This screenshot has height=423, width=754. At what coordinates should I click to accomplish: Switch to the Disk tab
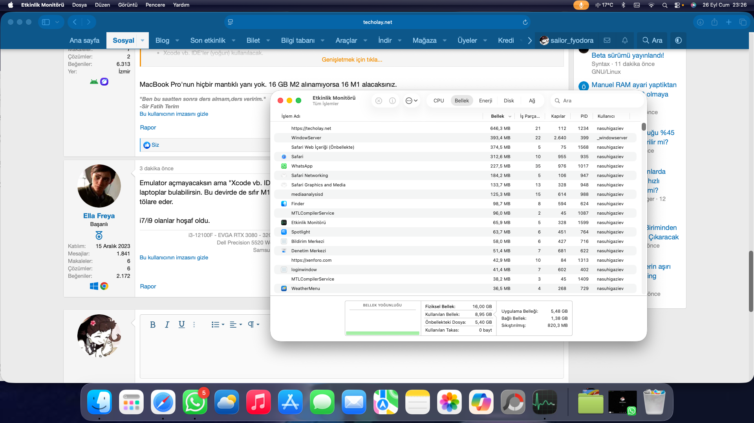click(509, 101)
